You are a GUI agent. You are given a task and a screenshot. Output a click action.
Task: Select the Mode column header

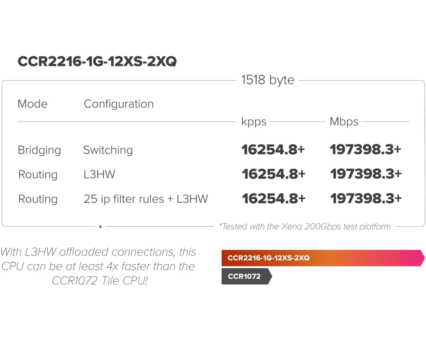pos(32,104)
